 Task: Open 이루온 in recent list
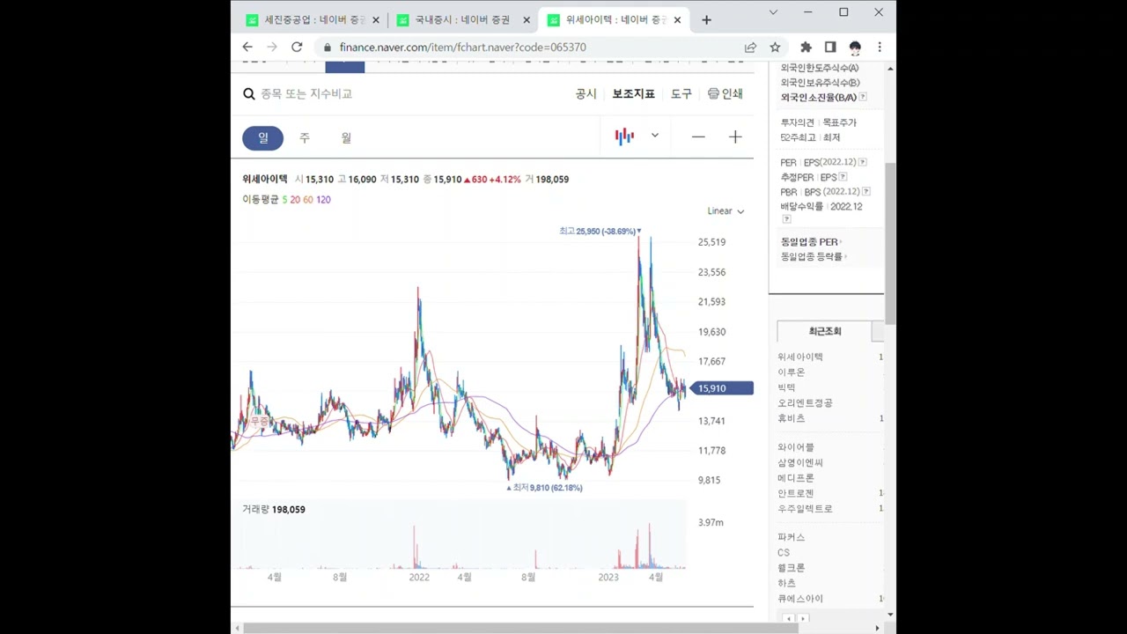pyautogui.click(x=792, y=372)
